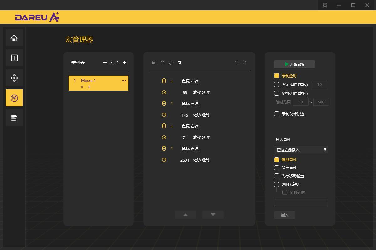Remove the selected macro using the minus icon
Viewport: 376px width, 250px height.
pyautogui.click(x=105, y=62)
